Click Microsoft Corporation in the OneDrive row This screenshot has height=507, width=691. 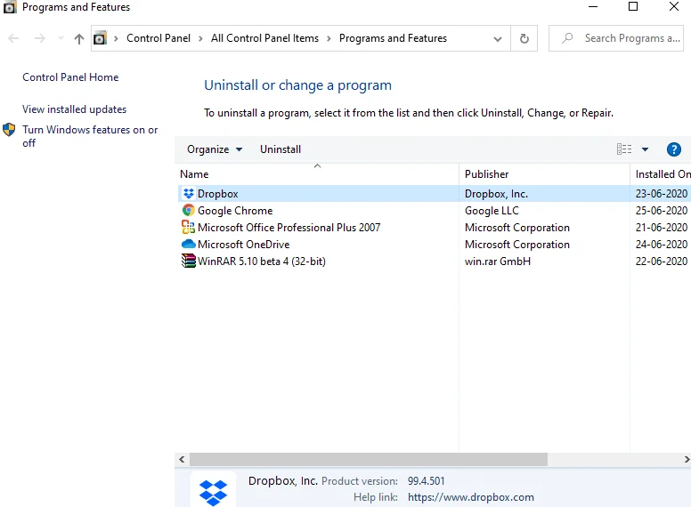pyautogui.click(x=517, y=245)
